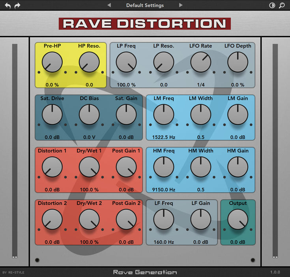
Task: Click the LF Freq 160.0 Hz value
Action: 163,242
